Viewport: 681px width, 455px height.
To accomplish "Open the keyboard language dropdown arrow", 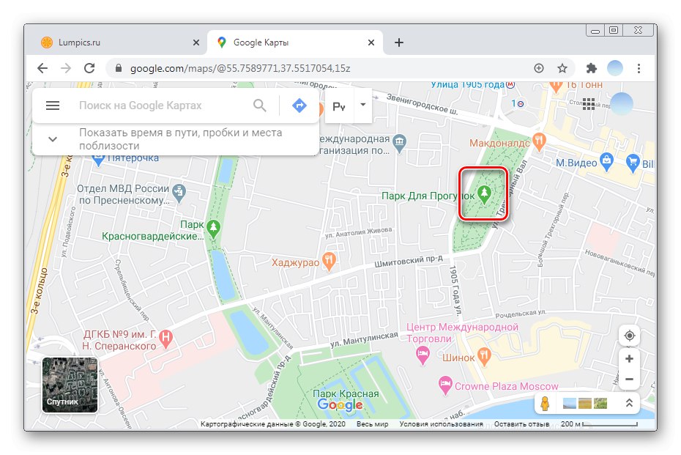I will click(363, 105).
